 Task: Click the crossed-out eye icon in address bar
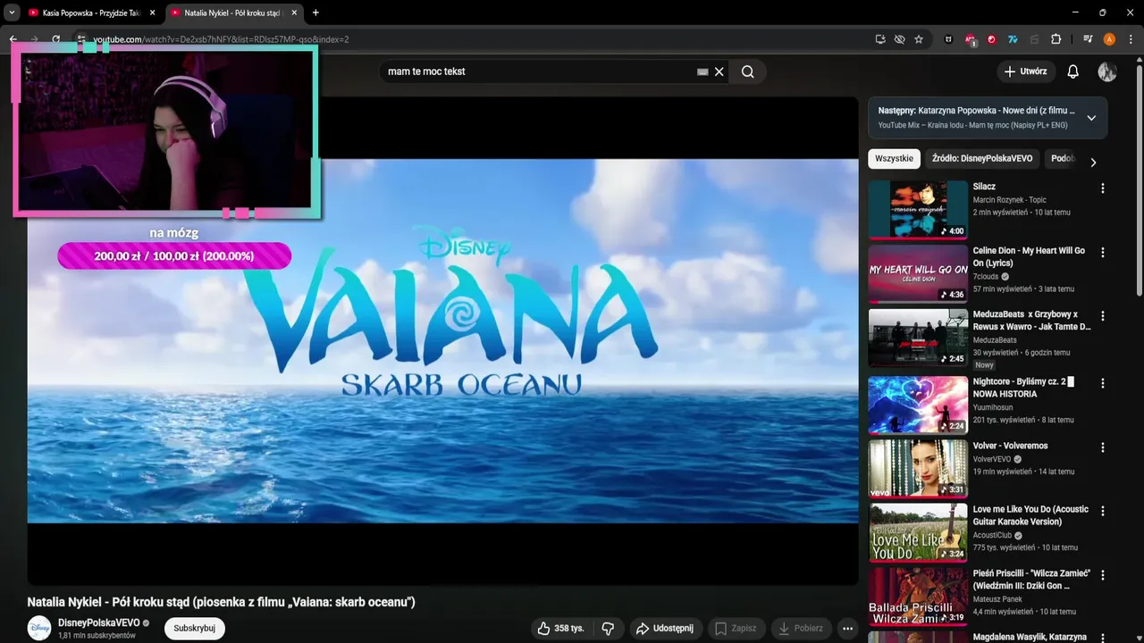click(x=899, y=39)
